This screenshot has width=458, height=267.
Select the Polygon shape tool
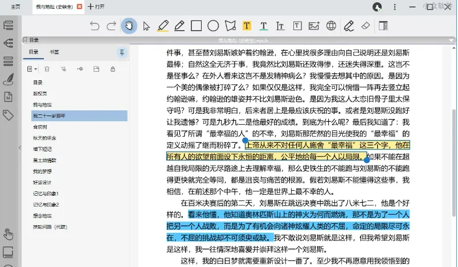click(230, 26)
